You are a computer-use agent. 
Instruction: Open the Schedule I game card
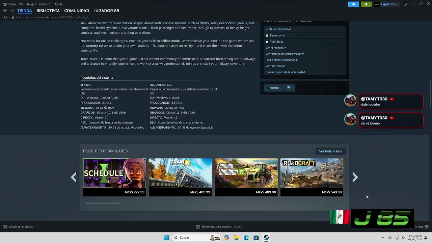point(114,177)
